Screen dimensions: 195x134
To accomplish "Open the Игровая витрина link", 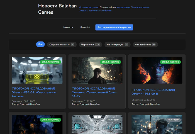I will [88, 8].
